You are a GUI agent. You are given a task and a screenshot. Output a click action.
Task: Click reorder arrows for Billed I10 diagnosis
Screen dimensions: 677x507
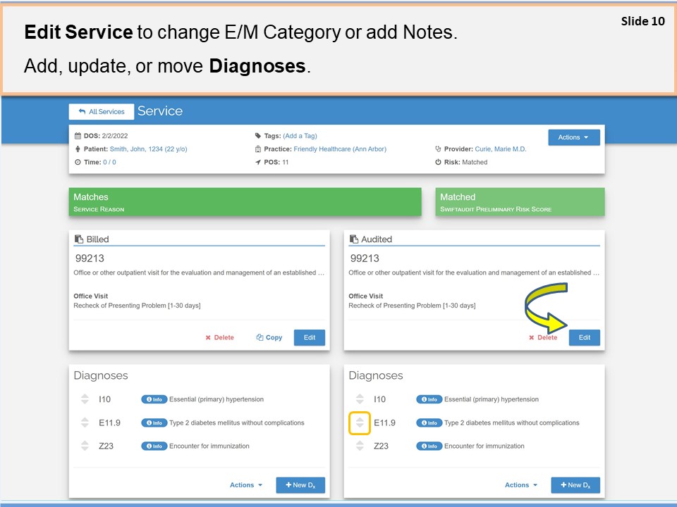85,399
